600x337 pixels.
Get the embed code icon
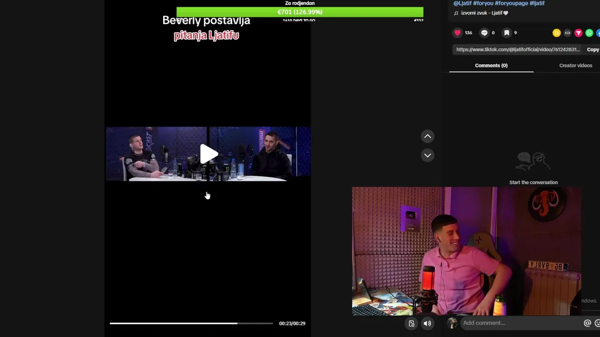[567, 33]
